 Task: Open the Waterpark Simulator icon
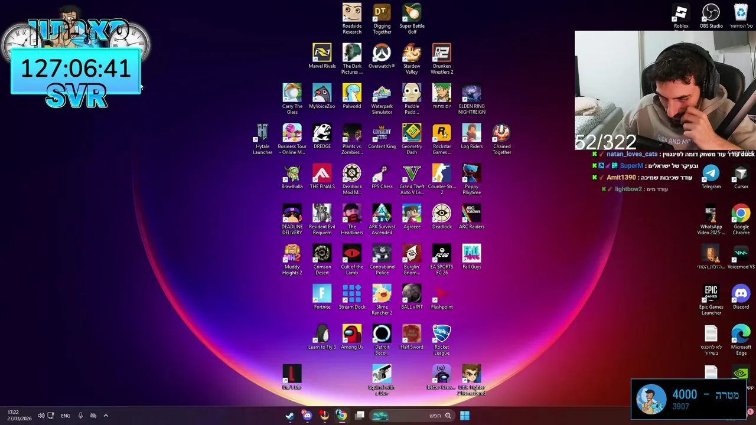tap(382, 99)
